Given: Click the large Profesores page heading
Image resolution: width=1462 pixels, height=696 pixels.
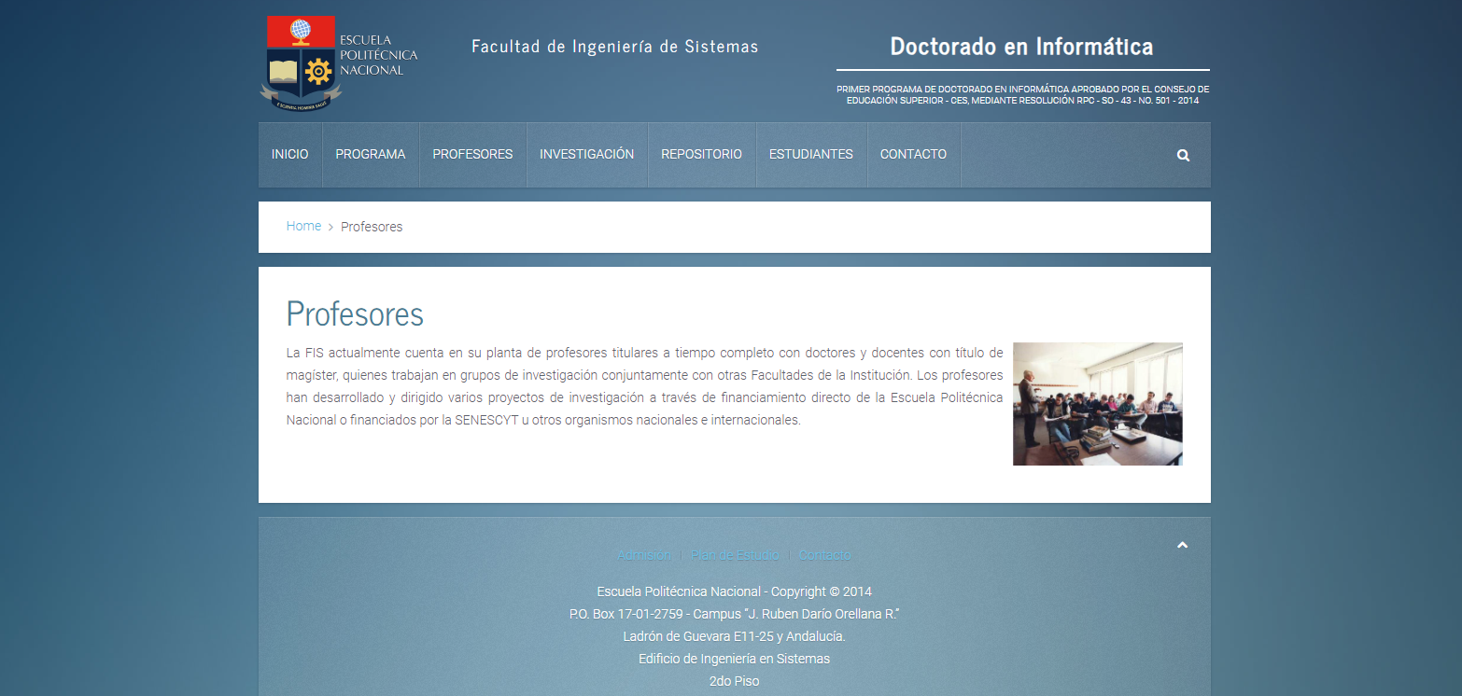Looking at the screenshot, I should [355, 314].
